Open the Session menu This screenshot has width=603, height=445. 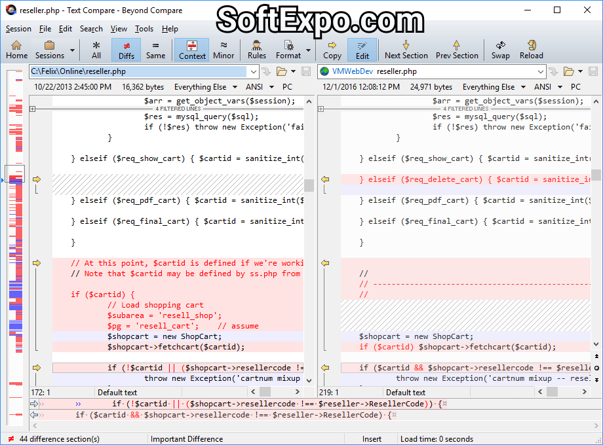(x=18, y=29)
